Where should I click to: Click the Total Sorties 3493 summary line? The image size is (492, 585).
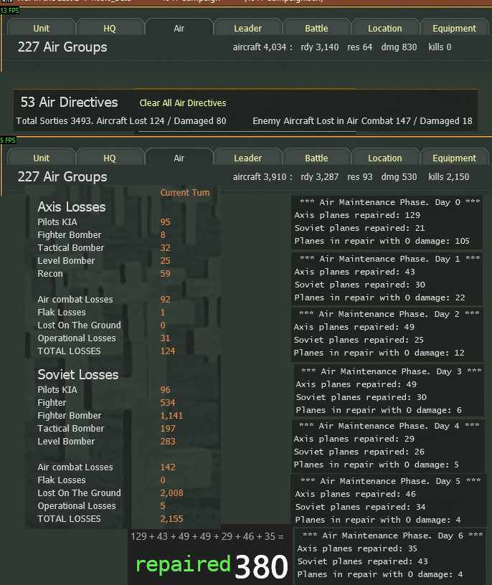pyautogui.click(x=121, y=121)
